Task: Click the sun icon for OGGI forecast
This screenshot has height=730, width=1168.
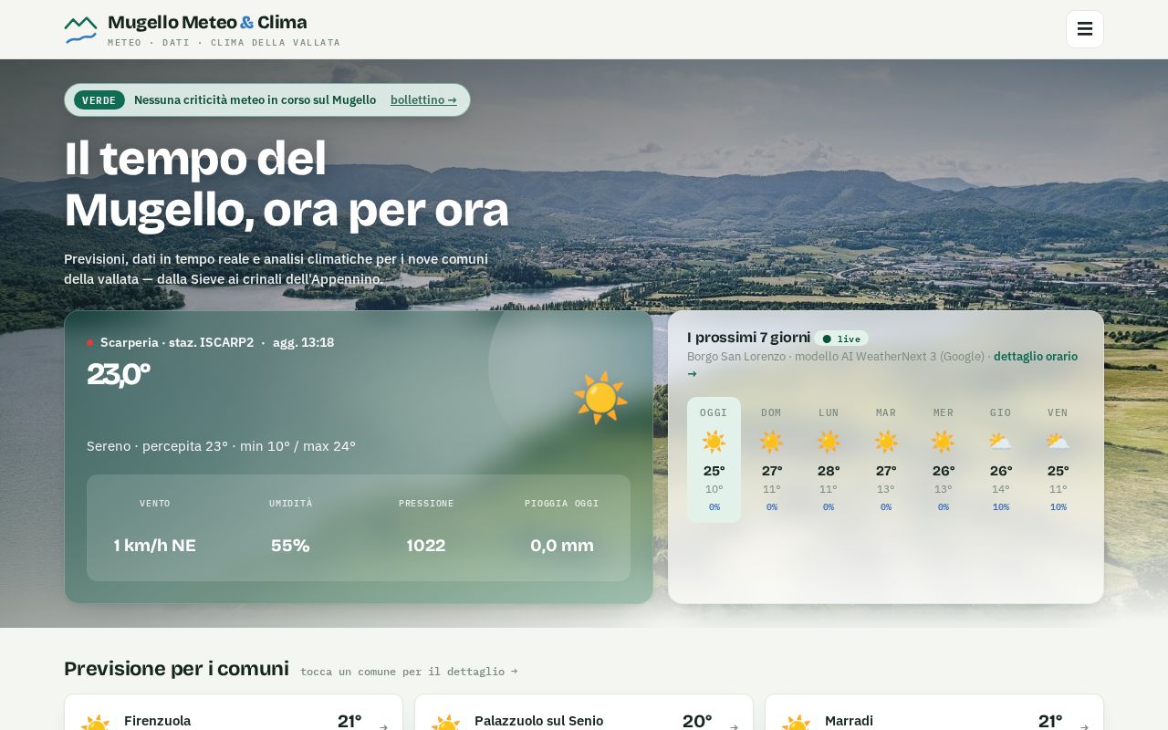Action: pos(714,443)
